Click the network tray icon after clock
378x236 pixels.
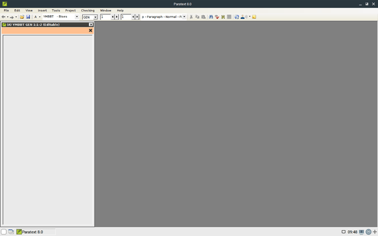tap(362, 232)
